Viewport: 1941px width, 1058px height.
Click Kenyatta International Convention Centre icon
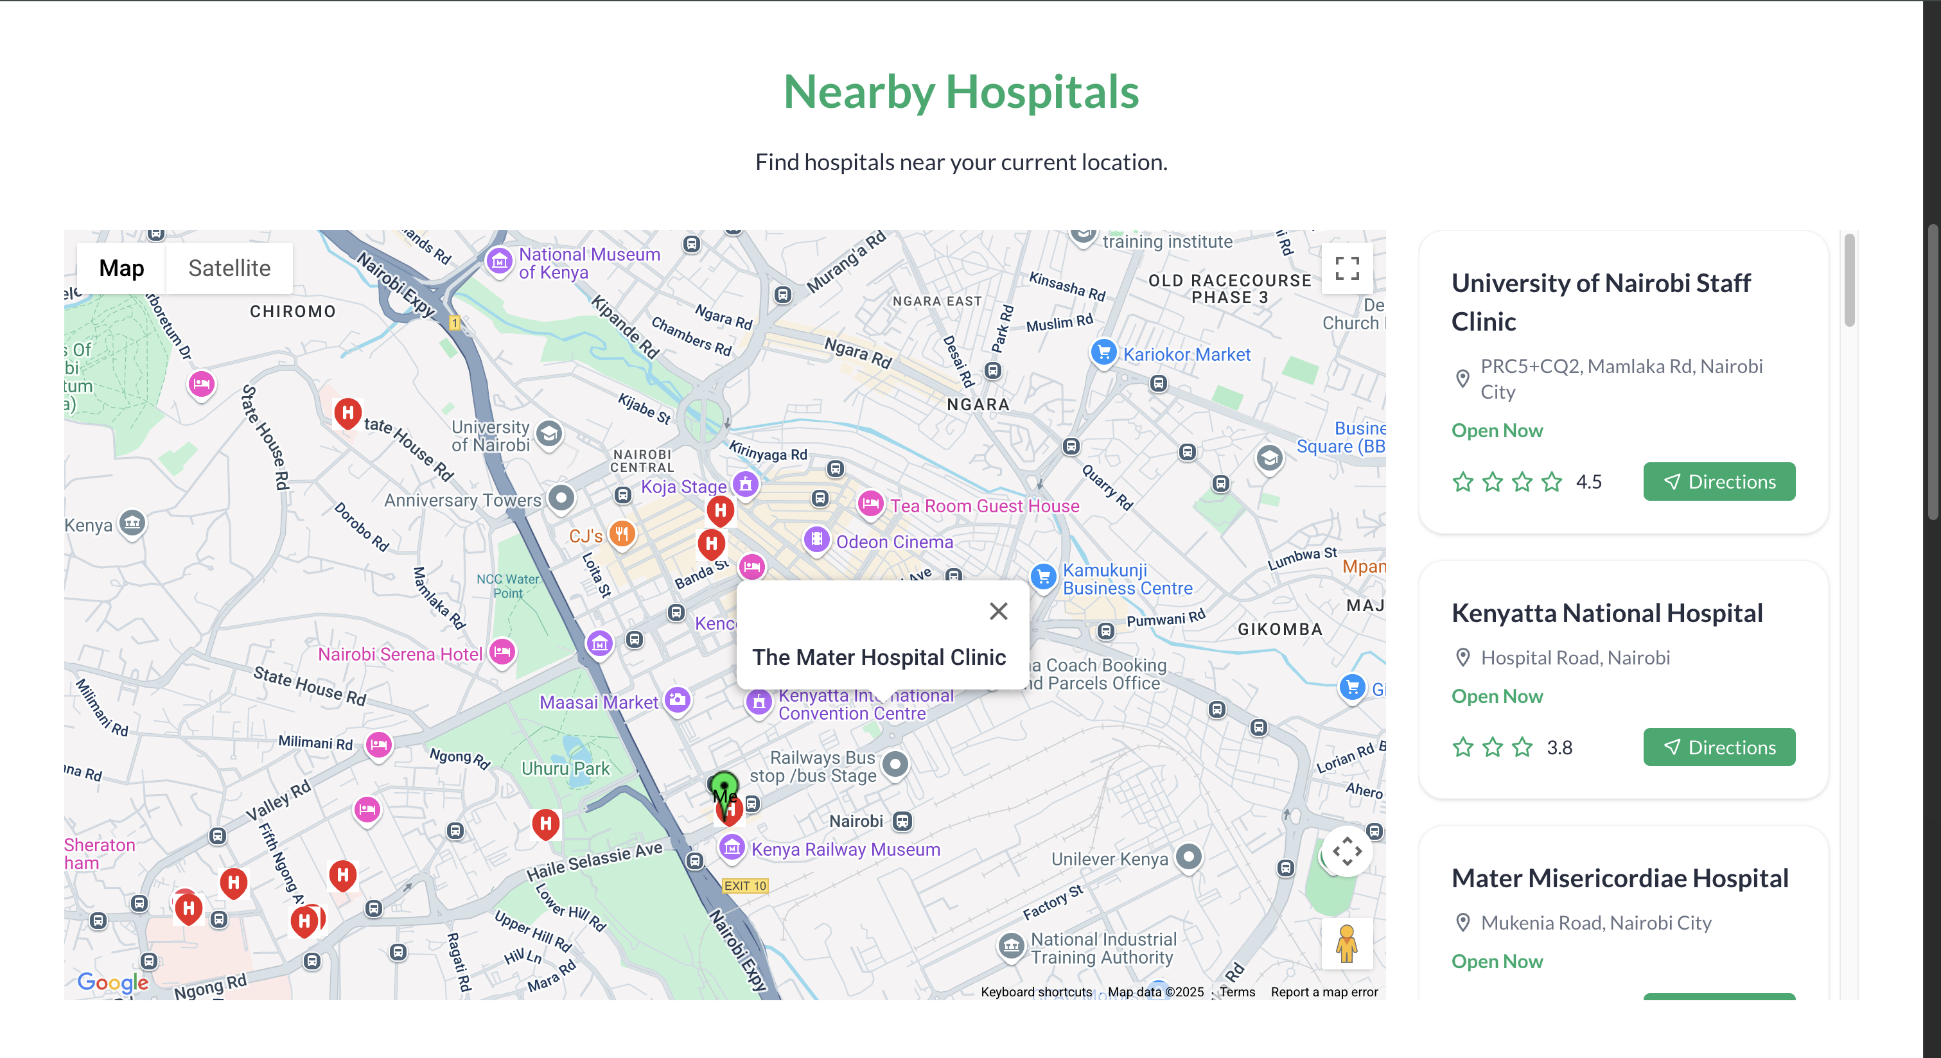tap(759, 704)
